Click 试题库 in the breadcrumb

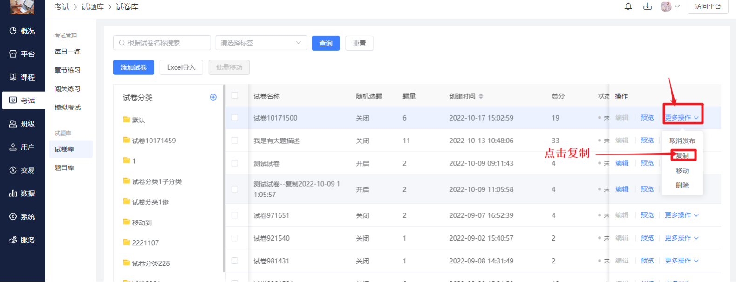tap(93, 7)
